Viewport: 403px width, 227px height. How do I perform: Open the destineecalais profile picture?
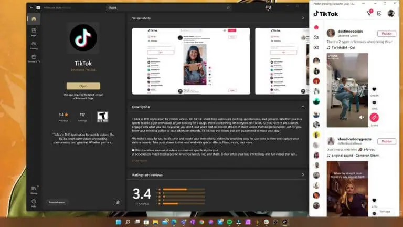tap(331, 33)
